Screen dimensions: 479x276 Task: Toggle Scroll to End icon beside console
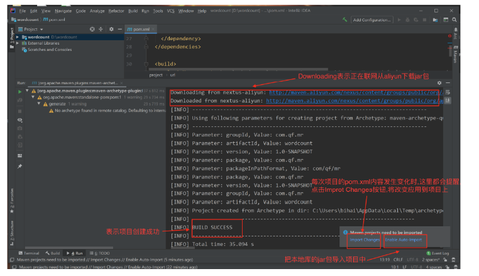pos(448,100)
